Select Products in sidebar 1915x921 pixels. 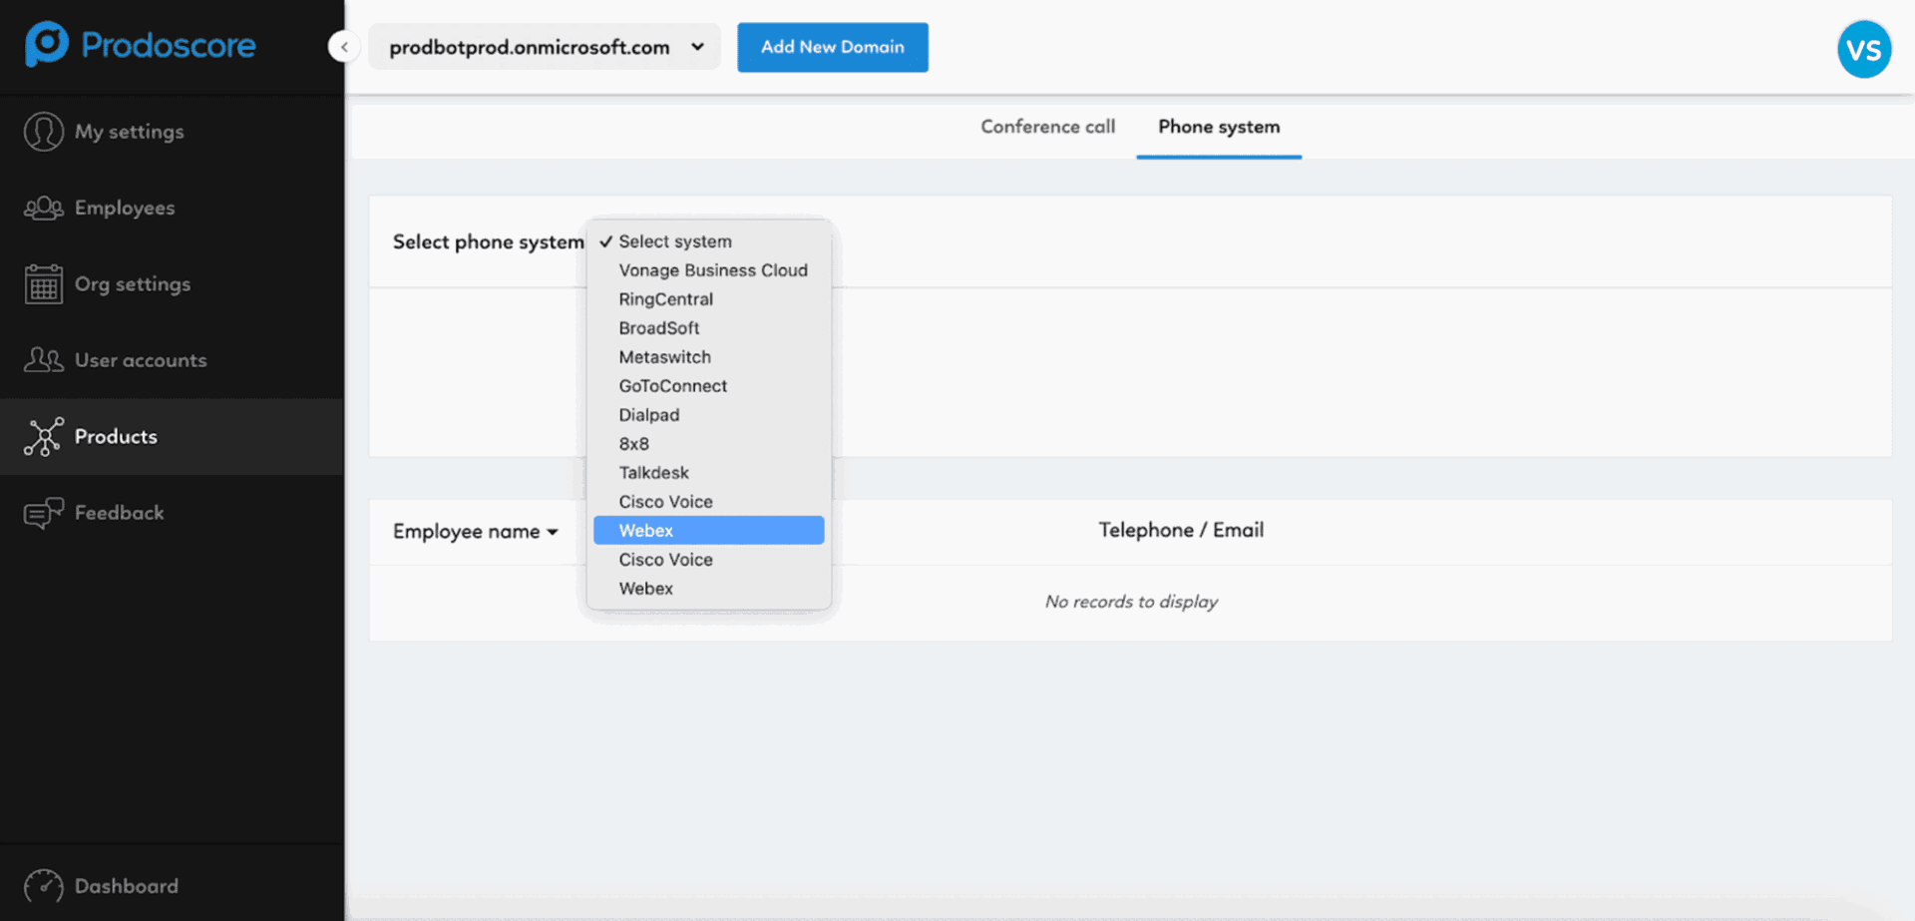pyautogui.click(x=172, y=437)
